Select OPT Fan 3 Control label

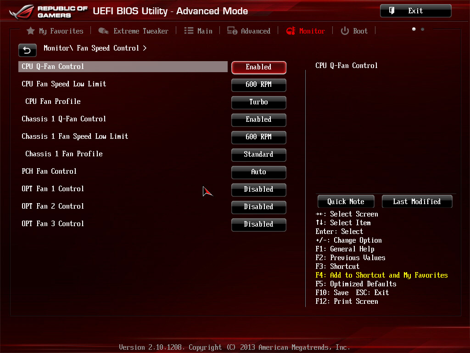coord(53,223)
